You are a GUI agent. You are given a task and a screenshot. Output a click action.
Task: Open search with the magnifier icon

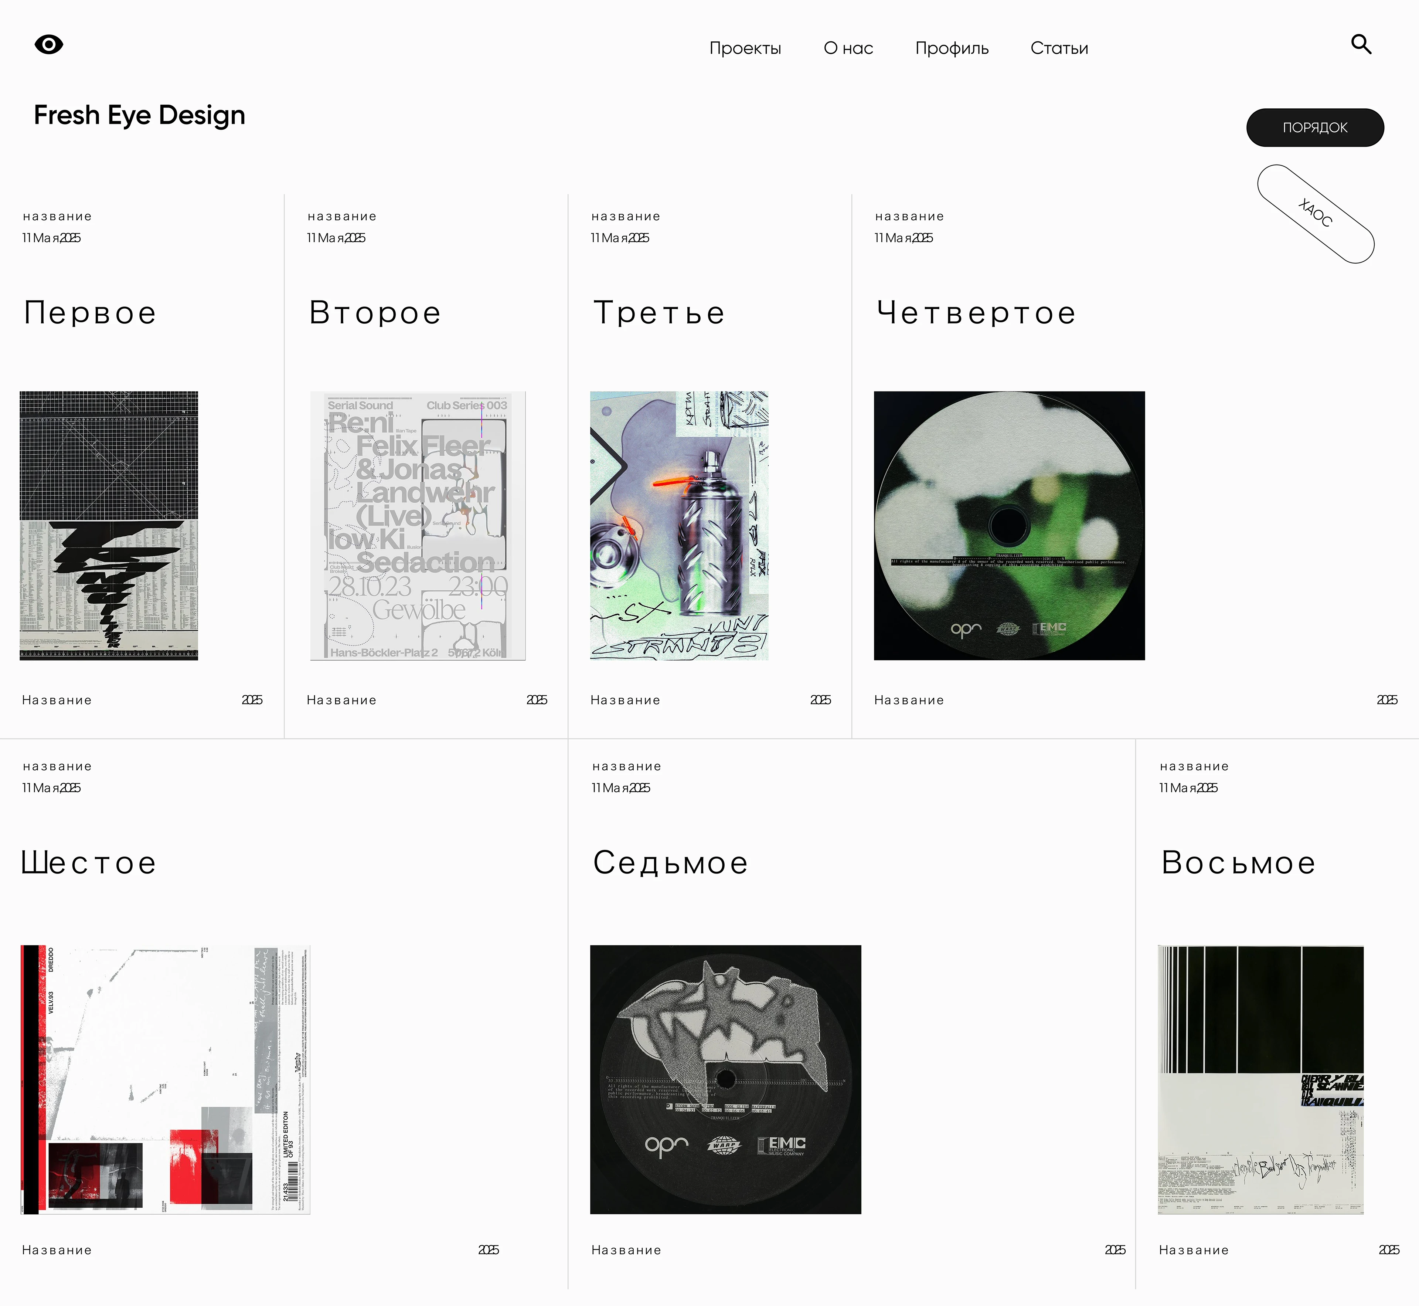click(1361, 44)
